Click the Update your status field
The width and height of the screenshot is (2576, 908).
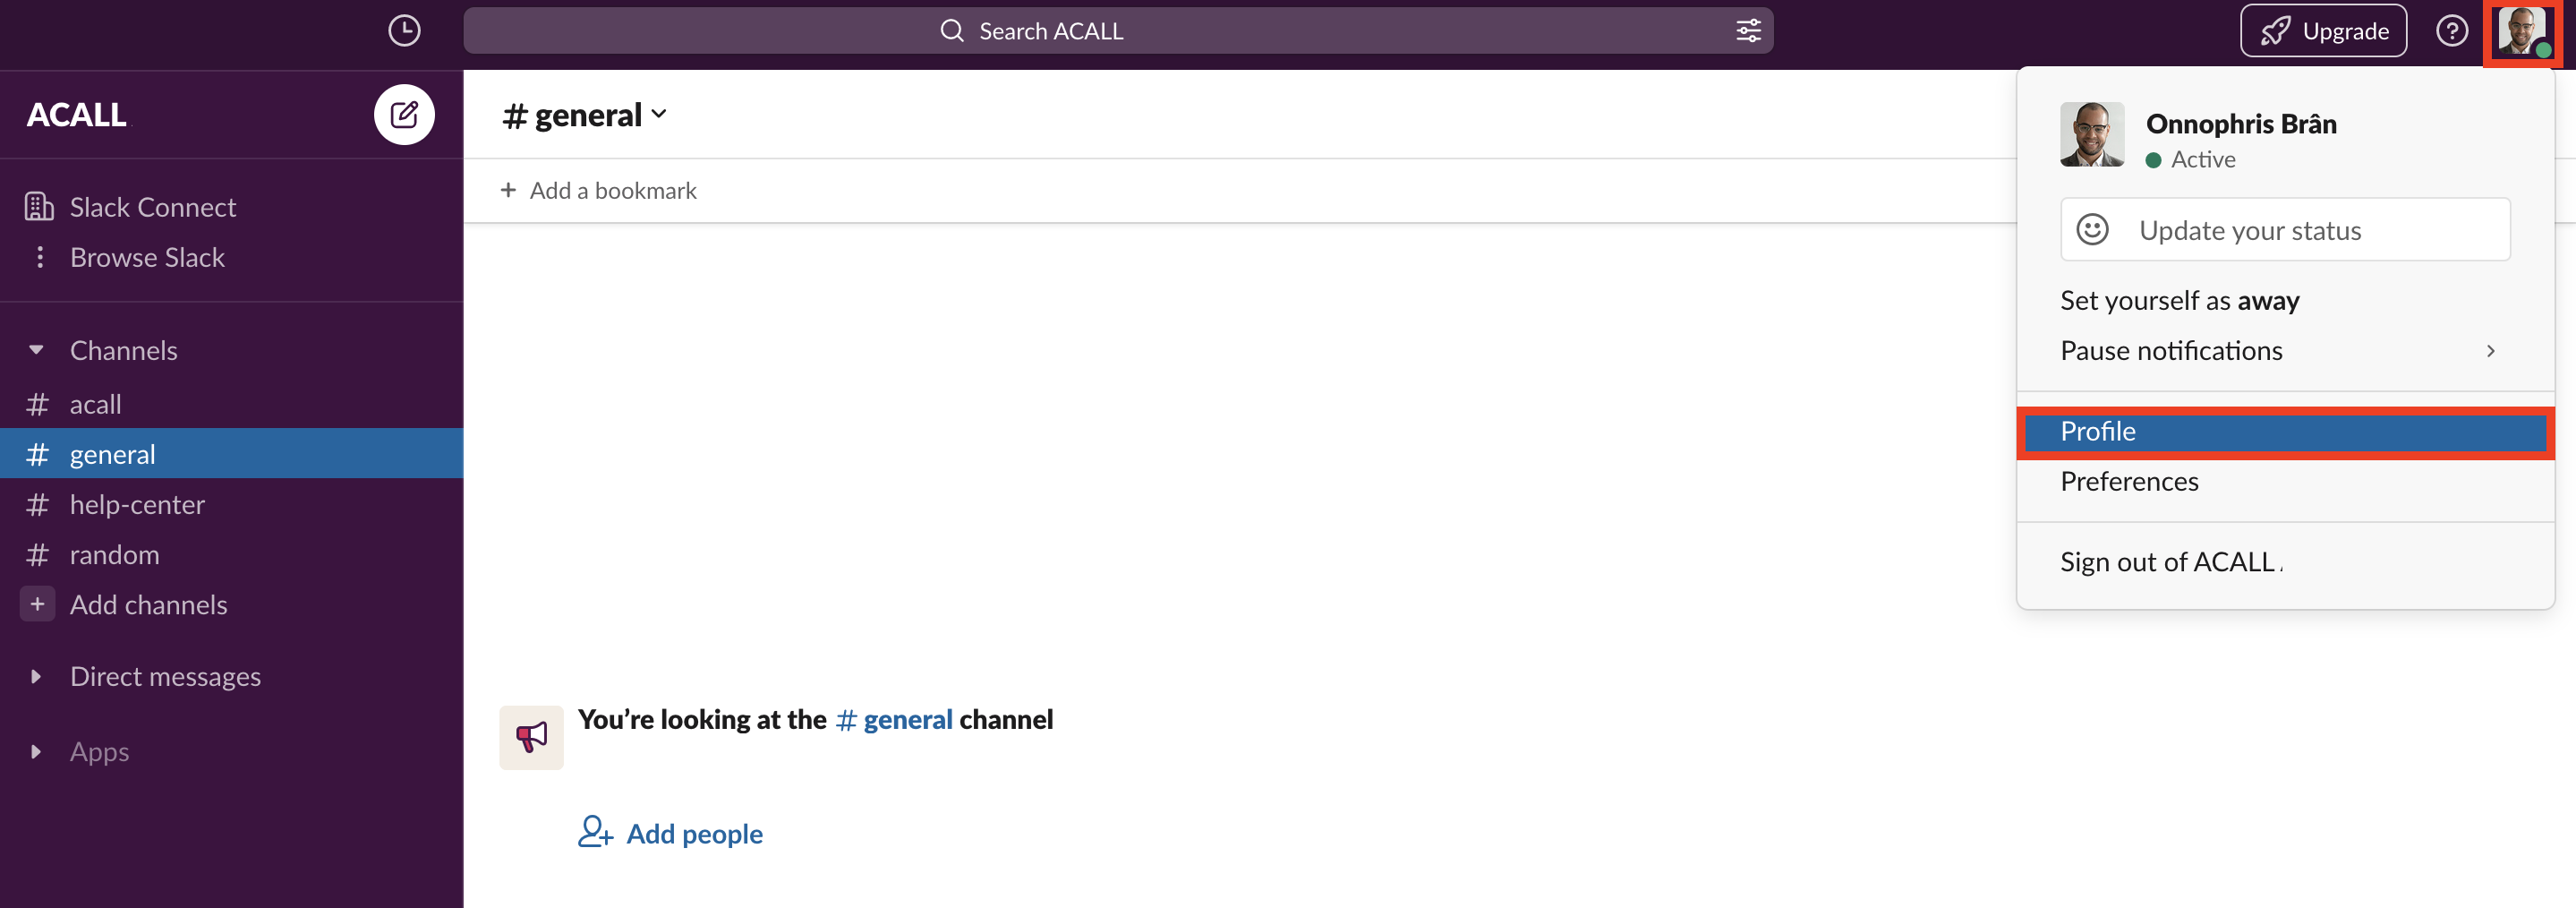pos(2285,230)
